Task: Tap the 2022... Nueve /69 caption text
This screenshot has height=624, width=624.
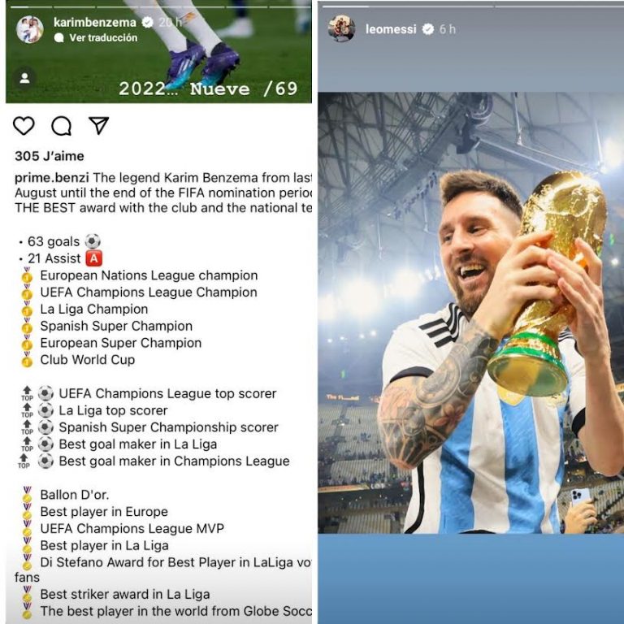Action: pos(208,89)
